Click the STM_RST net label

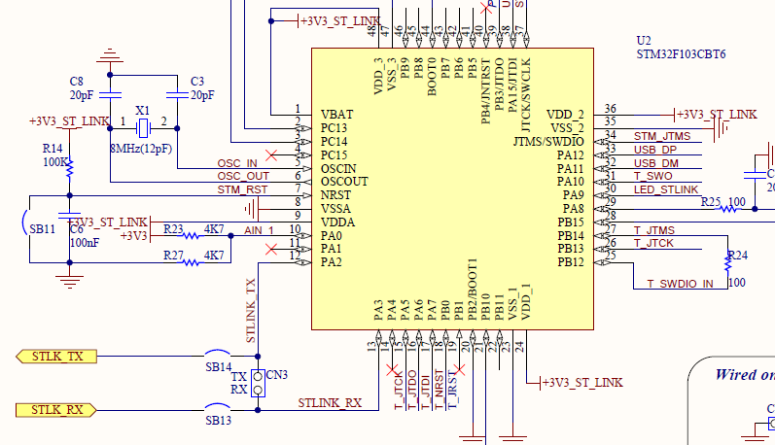242,189
